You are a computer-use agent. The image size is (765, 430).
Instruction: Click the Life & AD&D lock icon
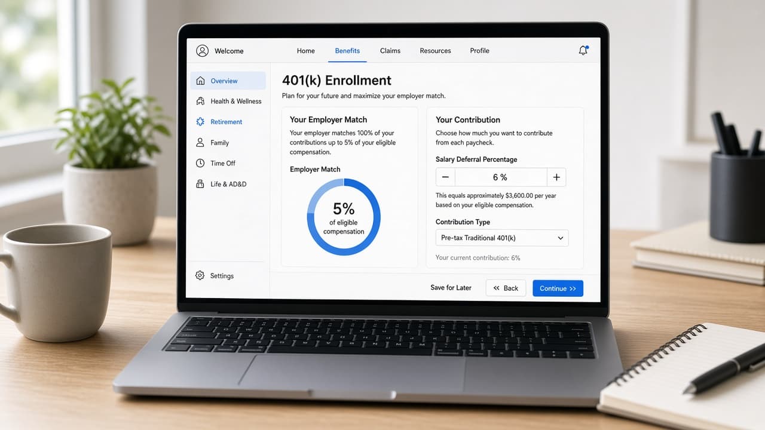200,184
